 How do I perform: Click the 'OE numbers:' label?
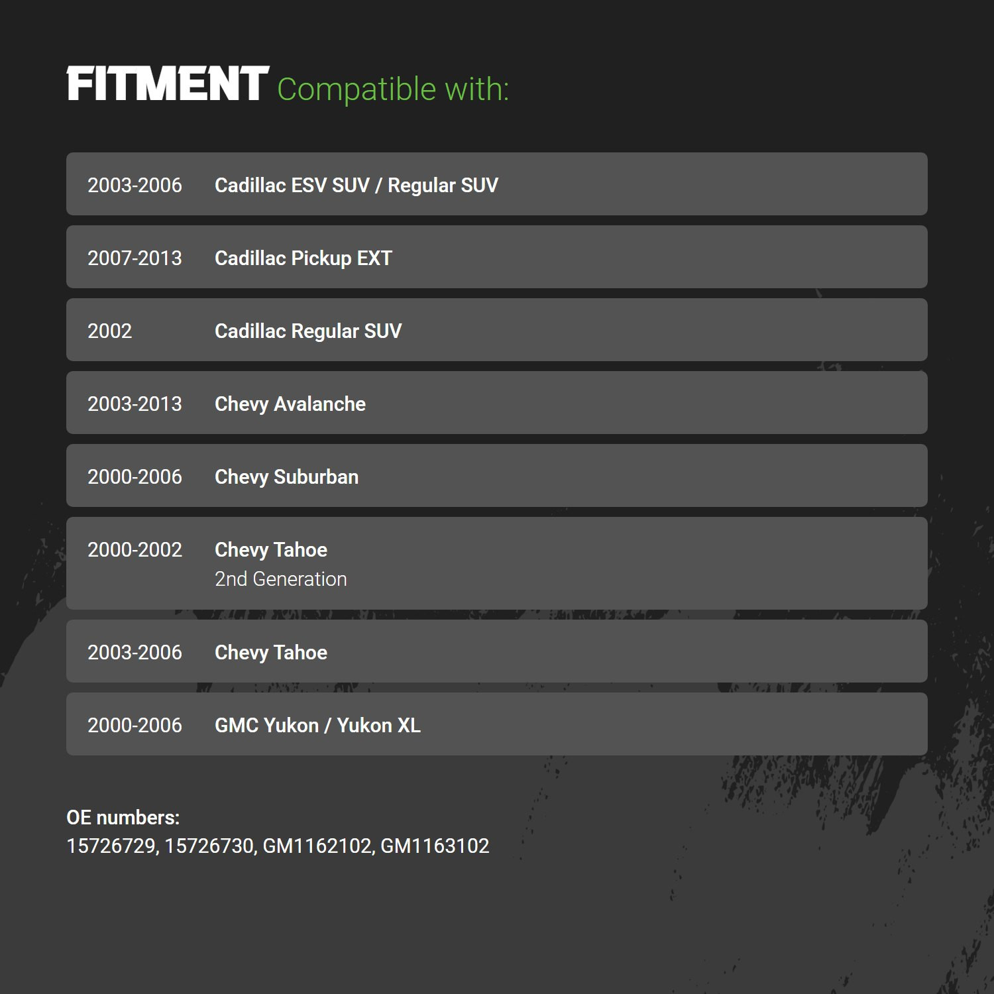pos(123,818)
